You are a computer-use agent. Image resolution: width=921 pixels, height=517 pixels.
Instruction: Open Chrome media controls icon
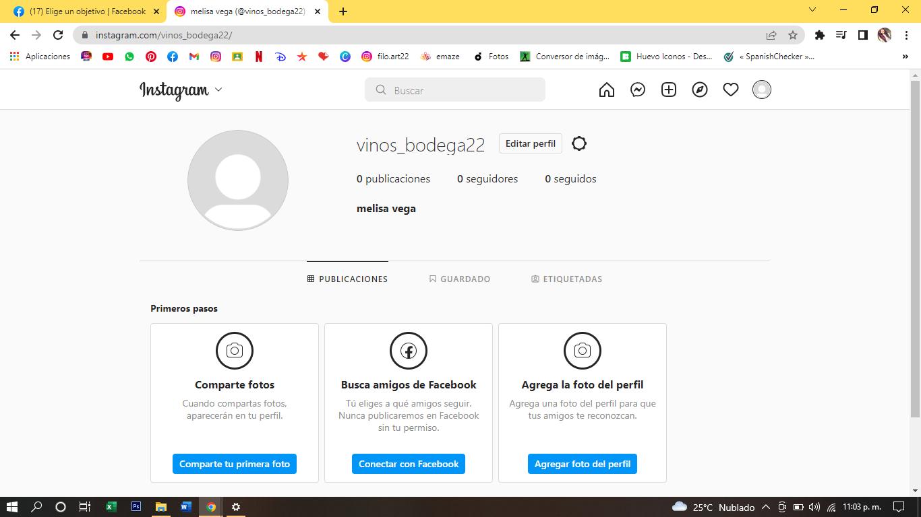click(841, 35)
